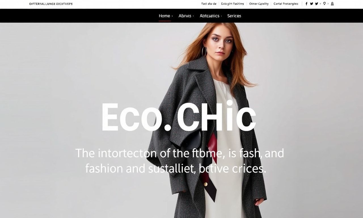Expand the Abtcaatics dropdown arrow
This screenshot has height=218, width=363.
pos(221,16)
